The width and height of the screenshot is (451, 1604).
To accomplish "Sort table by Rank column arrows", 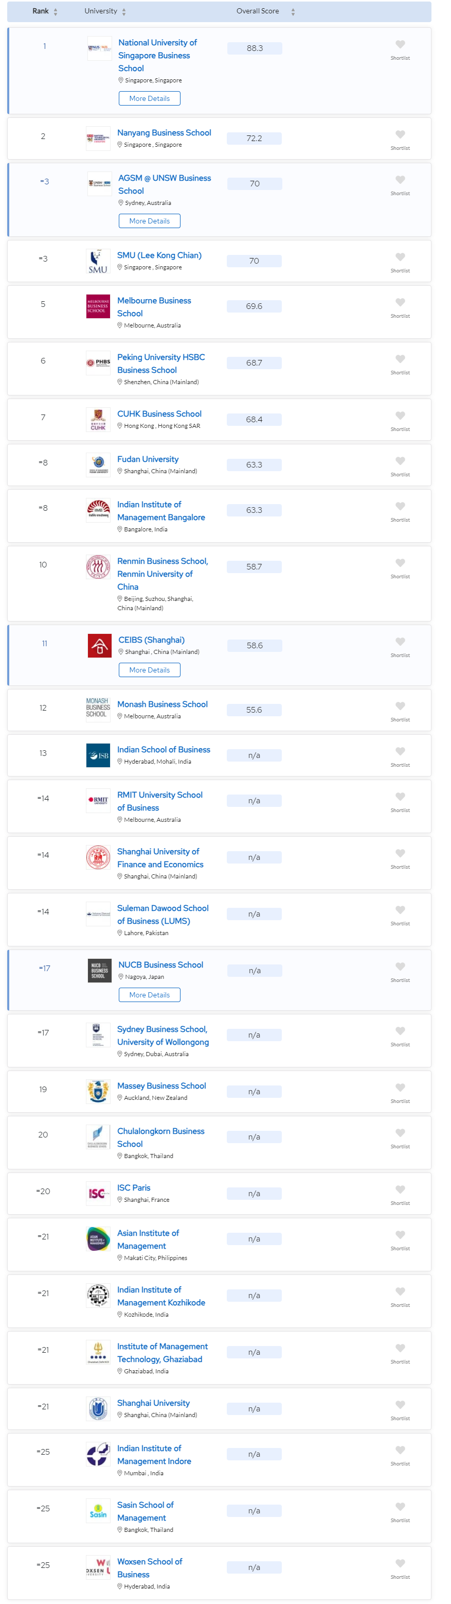I will pos(56,12).
